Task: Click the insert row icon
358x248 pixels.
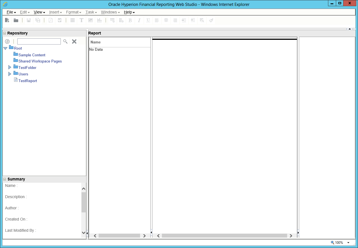Action: tap(112, 20)
